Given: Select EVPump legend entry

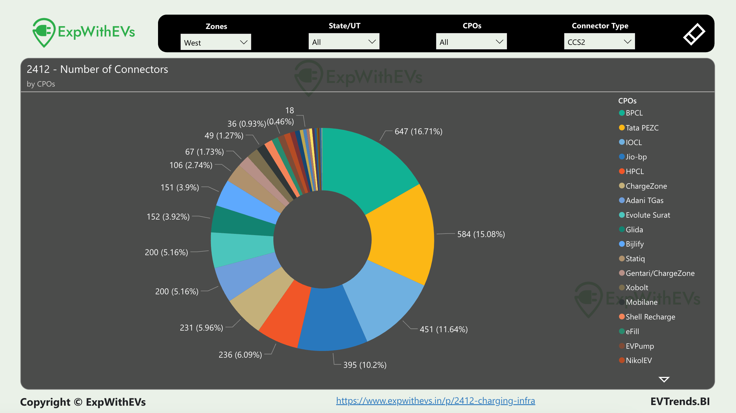Looking at the screenshot, I should (x=636, y=346).
